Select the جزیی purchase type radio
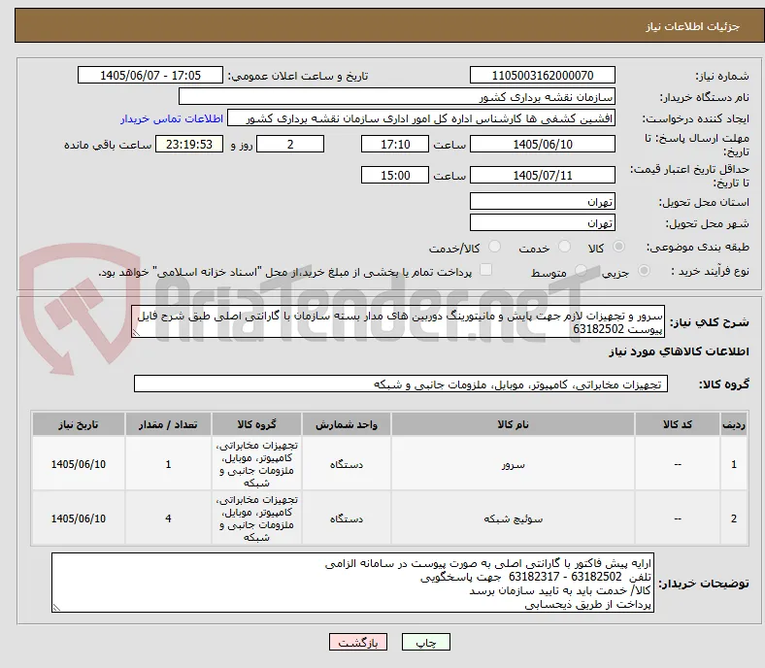This screenshot has height=668, width=765. pyautogui.click(x=644, y=270)
